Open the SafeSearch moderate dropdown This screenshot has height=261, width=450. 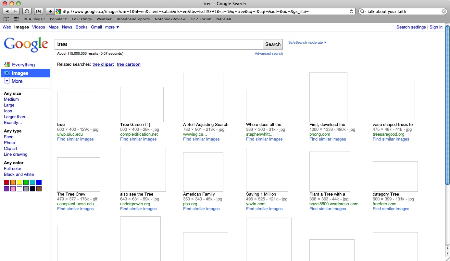click(x=307, y=42)
